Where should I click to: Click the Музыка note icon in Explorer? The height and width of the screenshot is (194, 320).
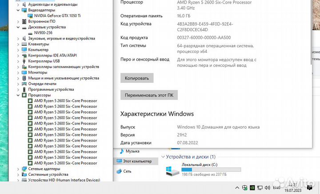click(122, 151)
